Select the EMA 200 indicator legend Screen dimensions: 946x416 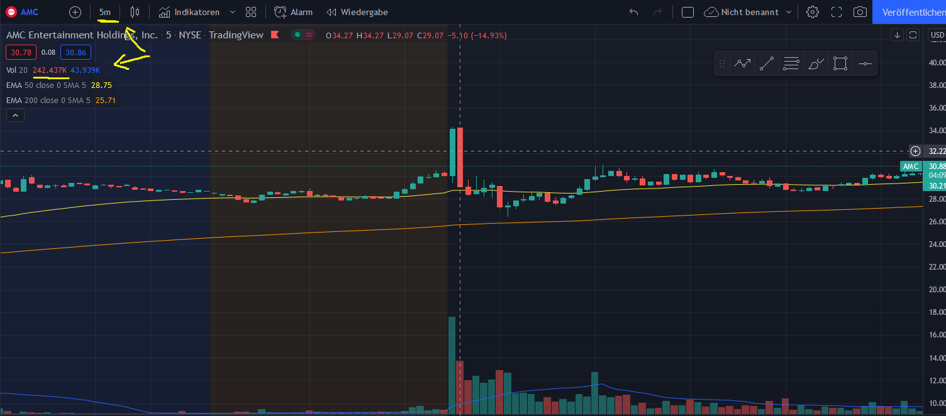pos(48,100)
